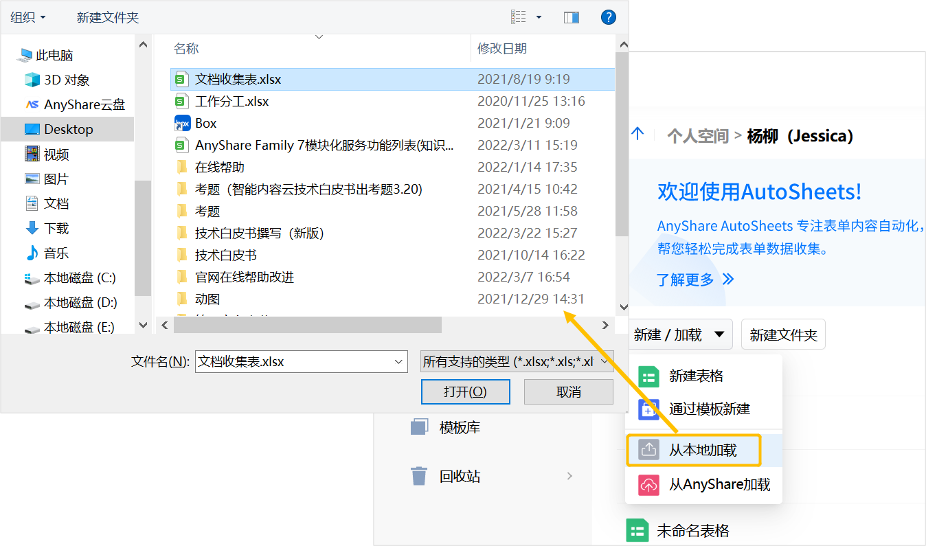Click 杨柳（Jessica）breadcrumb
Screen dimensions: 926x546
[x=800, y=135]
